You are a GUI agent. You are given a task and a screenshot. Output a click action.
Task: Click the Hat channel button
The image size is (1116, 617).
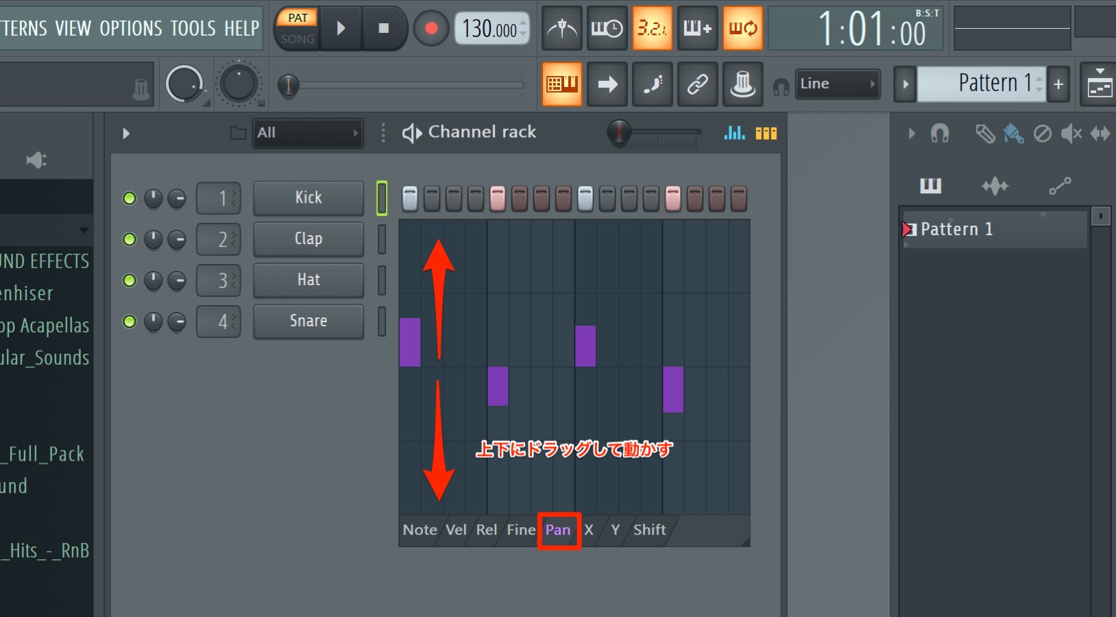coord(308,280)
